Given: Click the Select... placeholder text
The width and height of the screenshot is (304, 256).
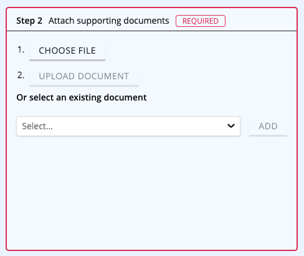Looking at the screenshot, I should [x=37, y=126].
